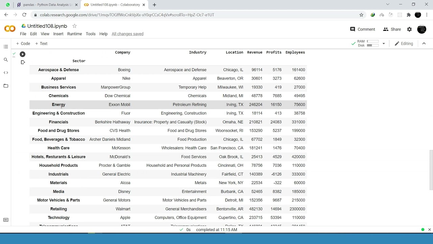
Task: Click the Revenue column header
Action: [x=255, y=53]
